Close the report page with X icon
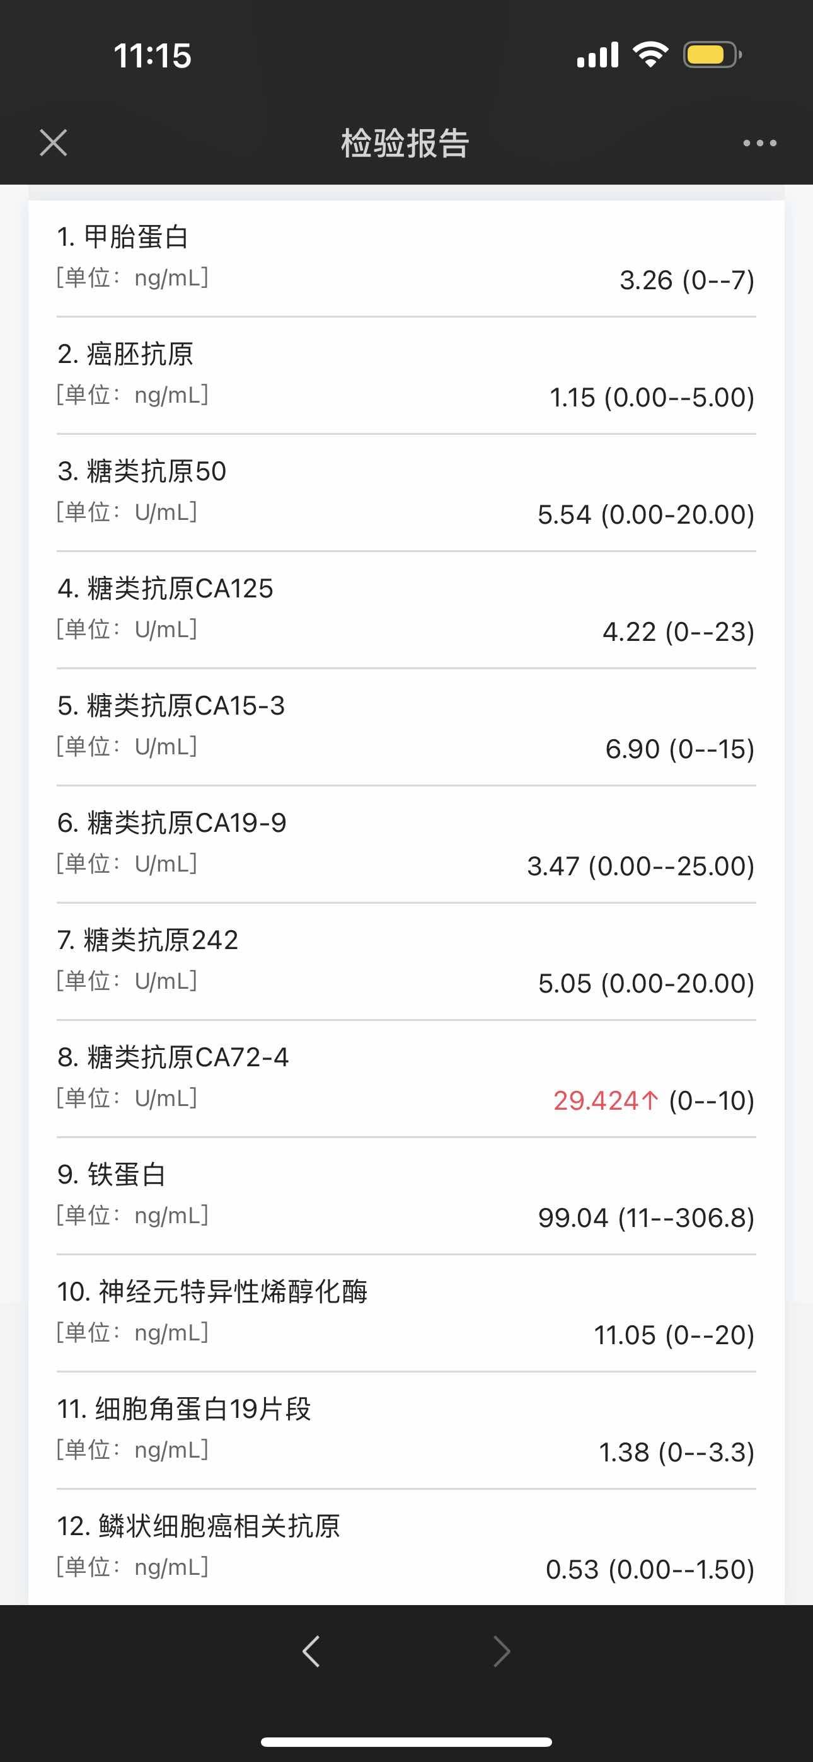813x1762 pixels. (54, 143)
